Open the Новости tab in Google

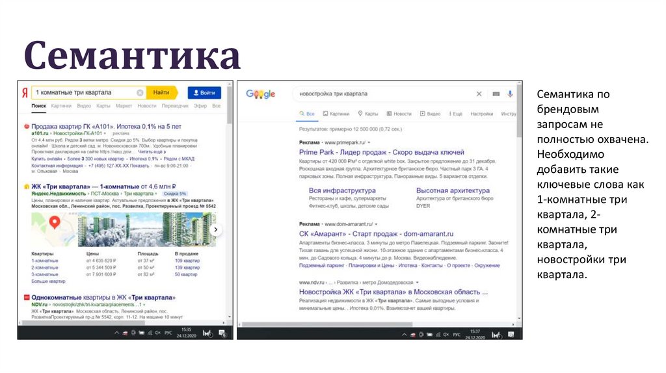click(399, 114)
